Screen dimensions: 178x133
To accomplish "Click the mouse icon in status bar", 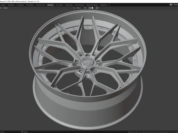I will point(22,132).
